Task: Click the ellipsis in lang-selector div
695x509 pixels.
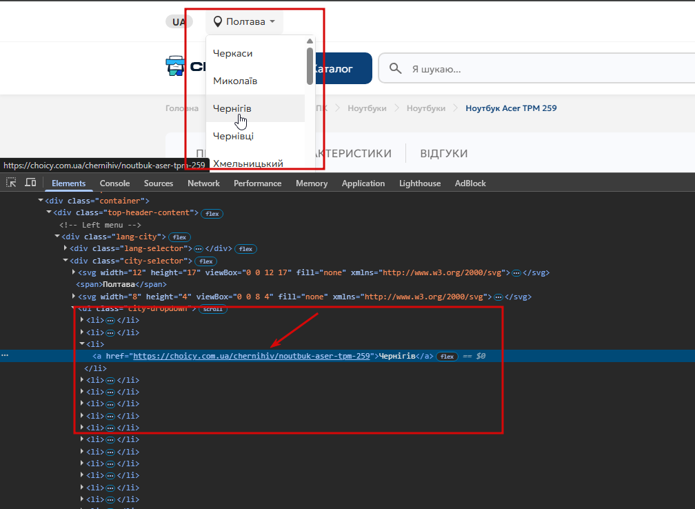Action: click(x=199, y=249)
